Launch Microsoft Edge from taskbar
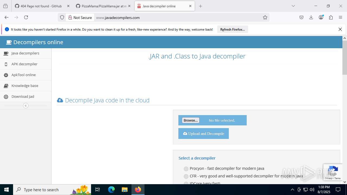Image resolution: width=347 pixels, height=195 pixels. point(111,190)
